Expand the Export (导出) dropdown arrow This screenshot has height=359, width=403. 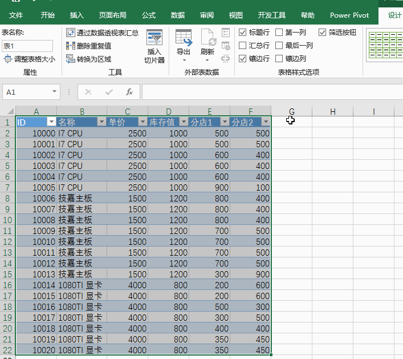pos(184,60)
